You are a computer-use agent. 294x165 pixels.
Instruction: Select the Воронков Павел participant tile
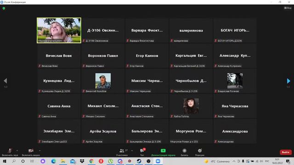click(103, 55)
